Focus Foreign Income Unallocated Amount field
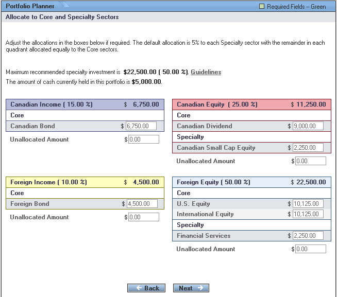This screenshot has height=297, width=337. click(144, 217)
